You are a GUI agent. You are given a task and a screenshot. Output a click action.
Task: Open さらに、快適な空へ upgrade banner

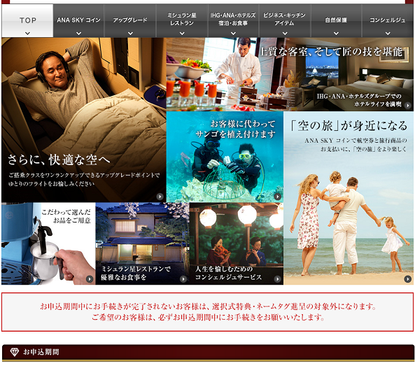(84, 120)
